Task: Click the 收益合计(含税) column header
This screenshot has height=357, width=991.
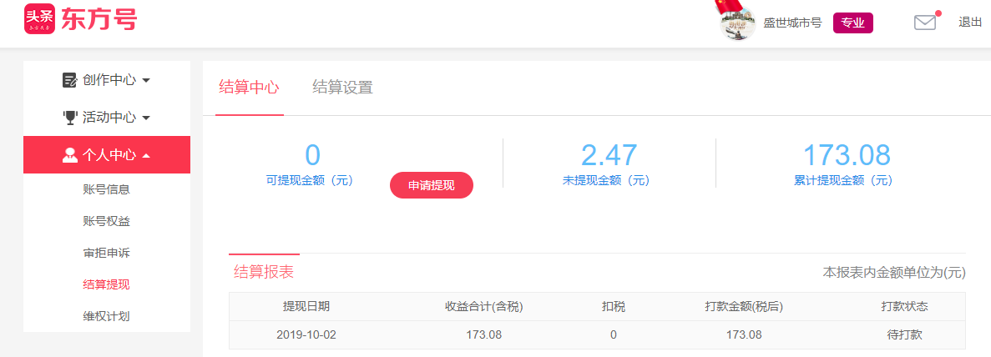Action: pos(484,307)
